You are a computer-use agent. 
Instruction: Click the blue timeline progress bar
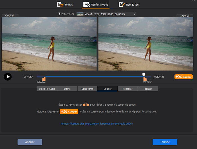[94, 77]
